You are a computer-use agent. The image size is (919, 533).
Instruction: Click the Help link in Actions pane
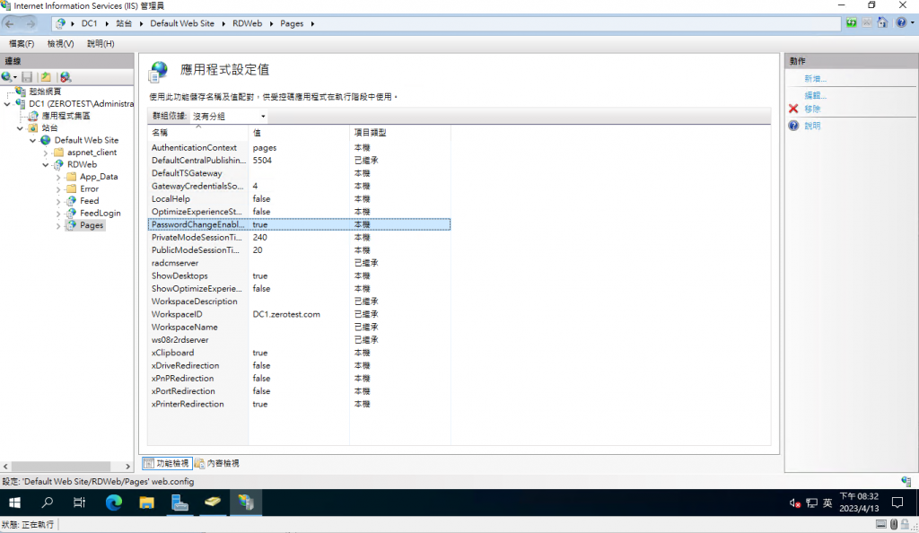(x=812, y=126)
